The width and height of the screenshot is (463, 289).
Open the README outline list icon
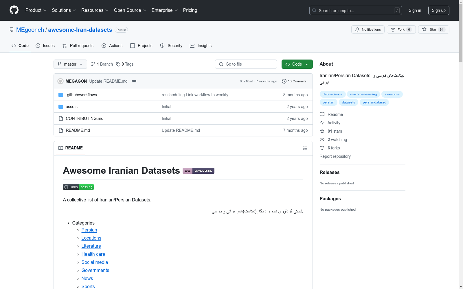tap(305, 148)
